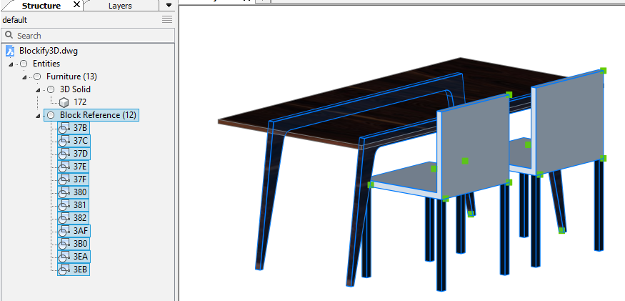This screenshot has height=301, width=625.
Task: Open the panel tabs dropdown arrow
Action: [x=169, y=5]
